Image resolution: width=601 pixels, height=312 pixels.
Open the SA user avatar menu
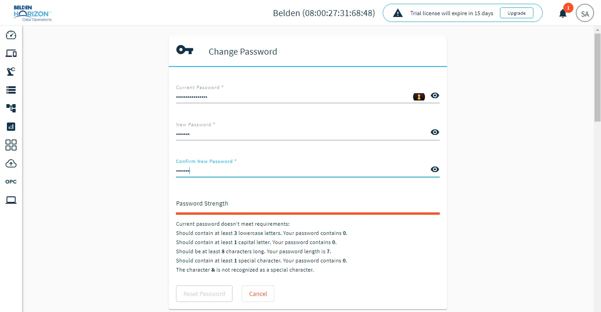[585, 13]
